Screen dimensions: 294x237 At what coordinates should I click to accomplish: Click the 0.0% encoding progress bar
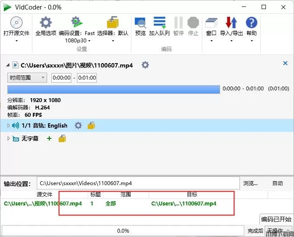pos(123,231)
